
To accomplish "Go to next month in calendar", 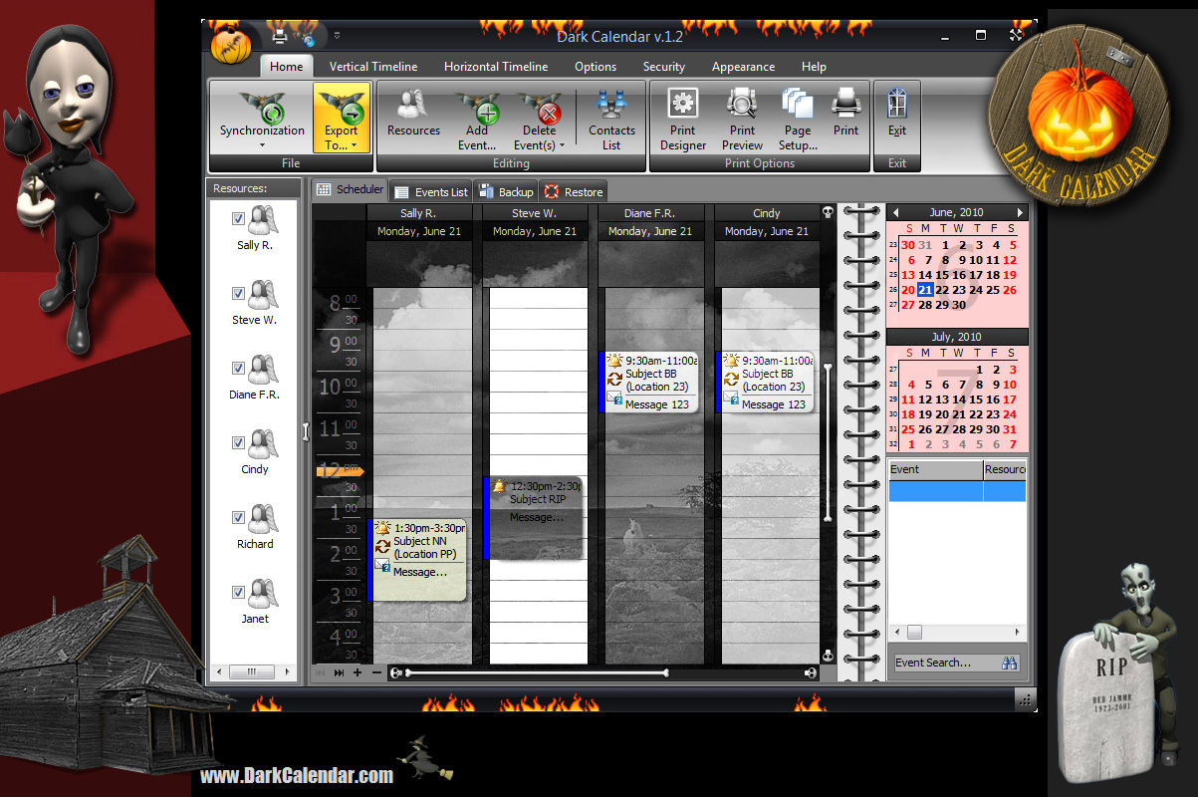I will [x=1019, y=212].
